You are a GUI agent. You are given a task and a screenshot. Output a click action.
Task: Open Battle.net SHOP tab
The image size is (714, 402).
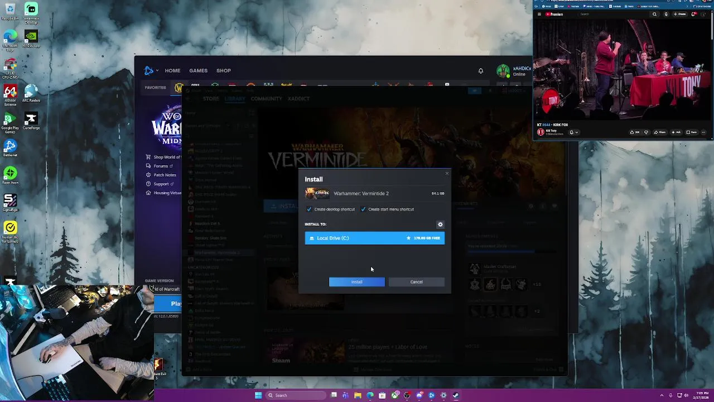[x=224, y=70]
